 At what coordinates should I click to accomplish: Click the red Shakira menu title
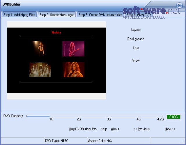click(x=56, y=32)
